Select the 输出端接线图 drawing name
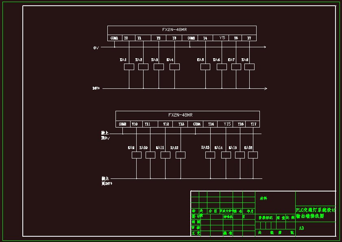Screen dimensions: 342x242 [x=310, y=216]
